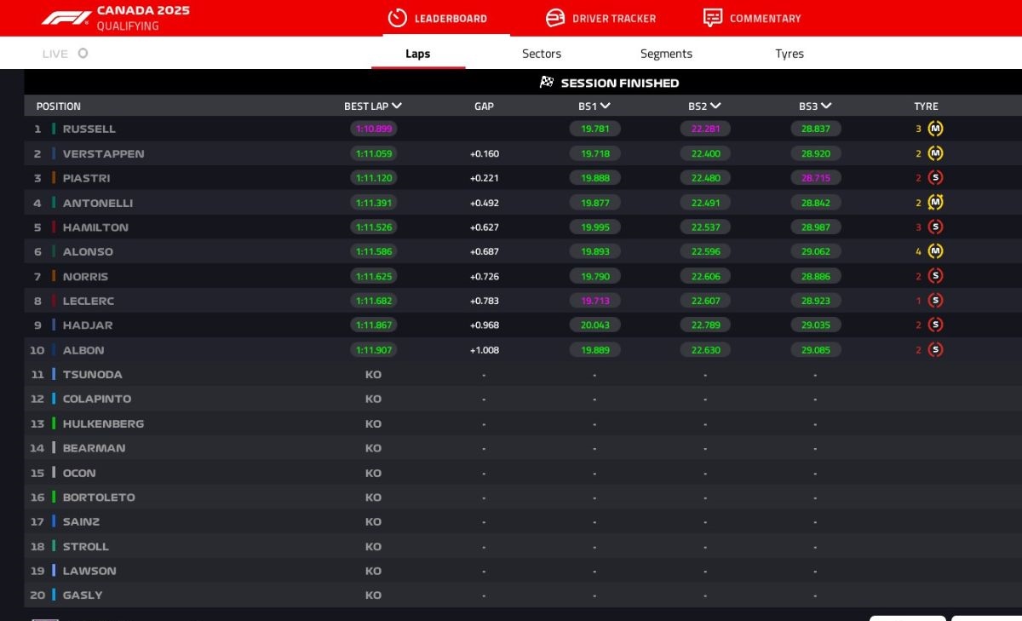The height and width of the screenshot is (621, 1022).
Task: Click Alonso's medium tyre icon
Action: pos(935,251)
